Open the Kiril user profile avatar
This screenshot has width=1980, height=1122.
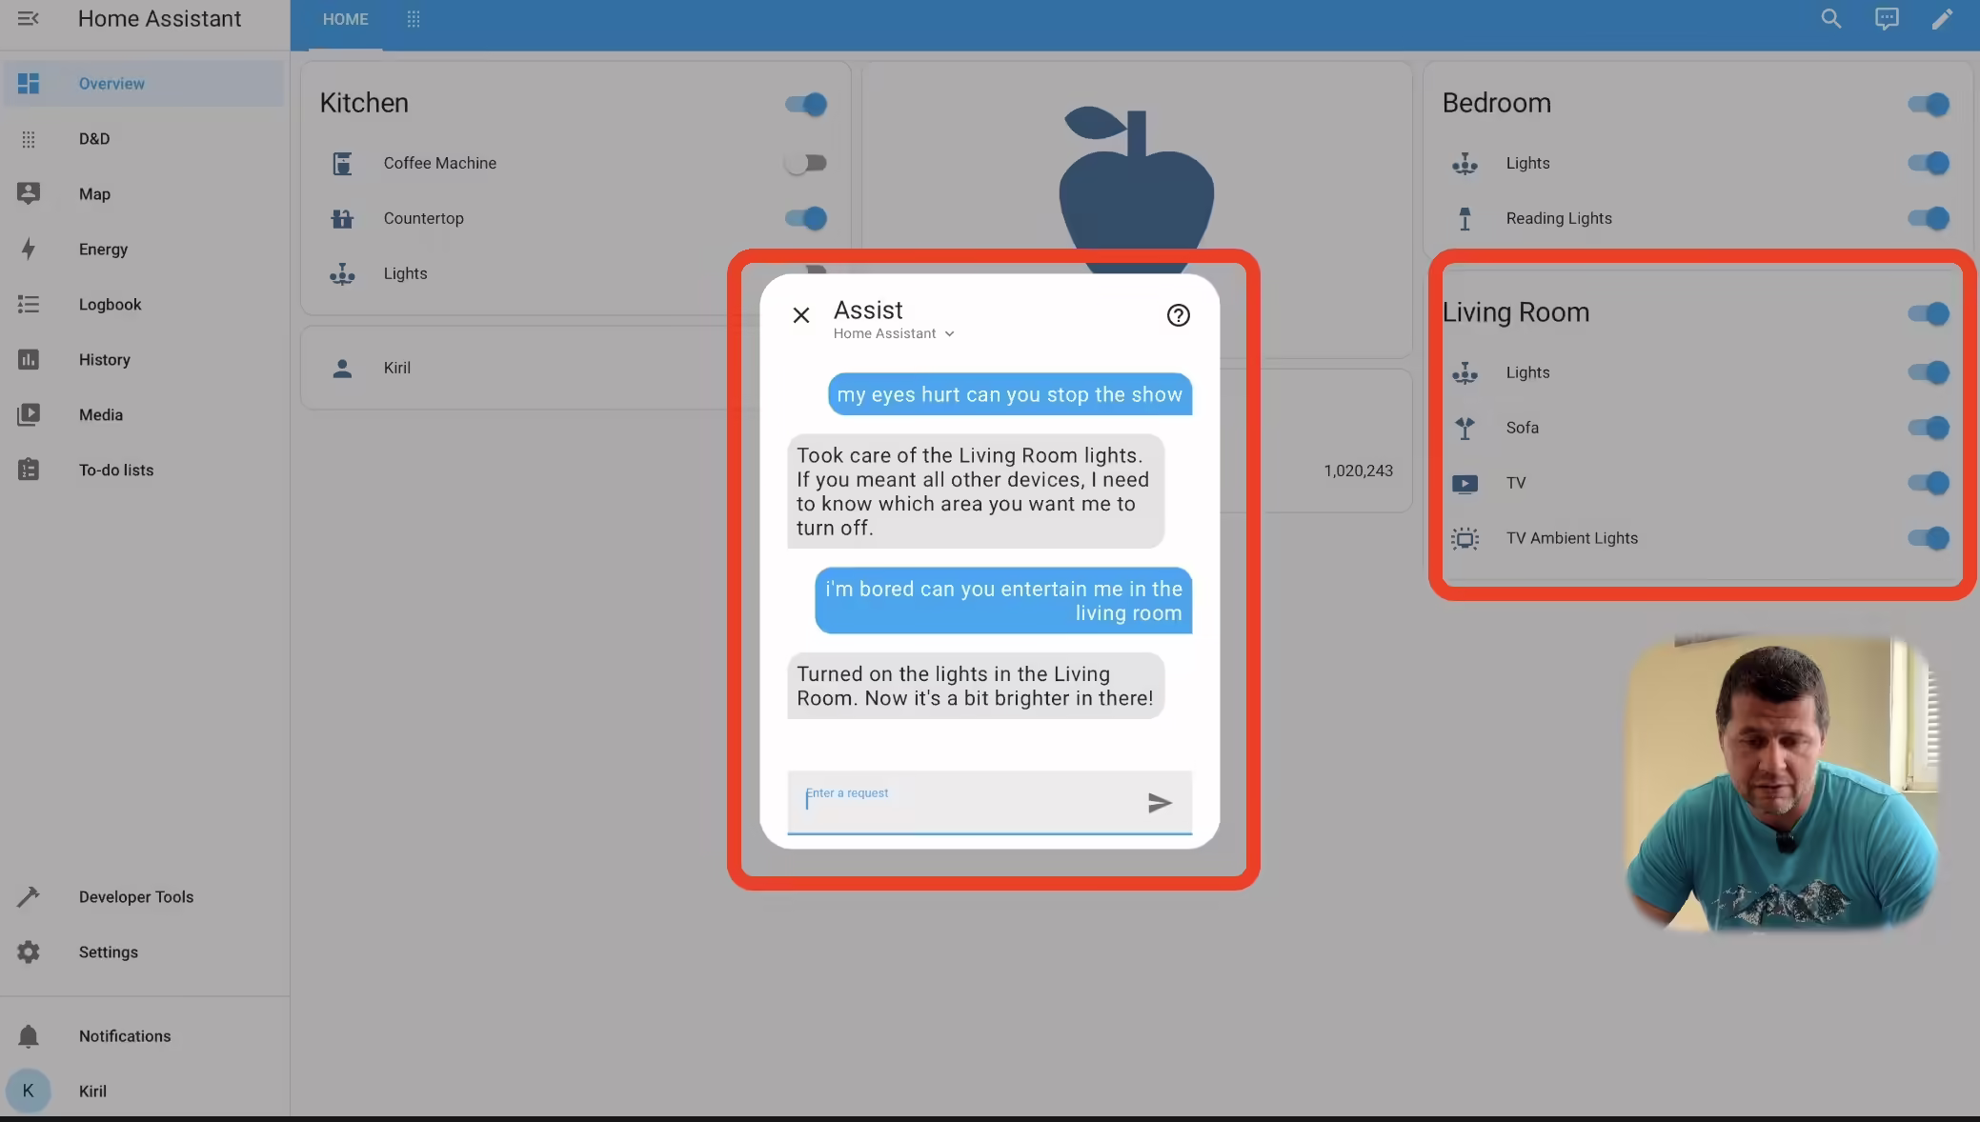click(29, 1092)
